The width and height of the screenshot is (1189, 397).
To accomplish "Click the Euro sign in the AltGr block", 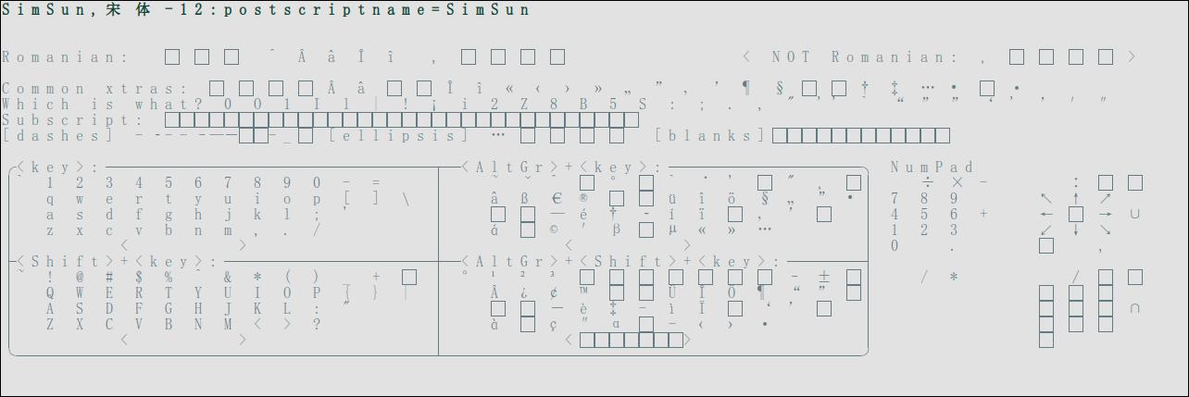I will (x=557, y=198).
